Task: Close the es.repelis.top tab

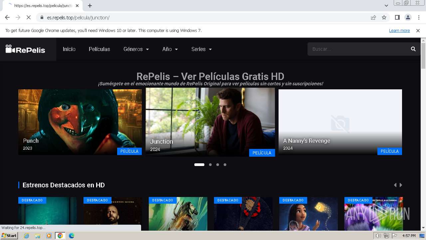Action: pyautogui.click(x=77, y=6)
